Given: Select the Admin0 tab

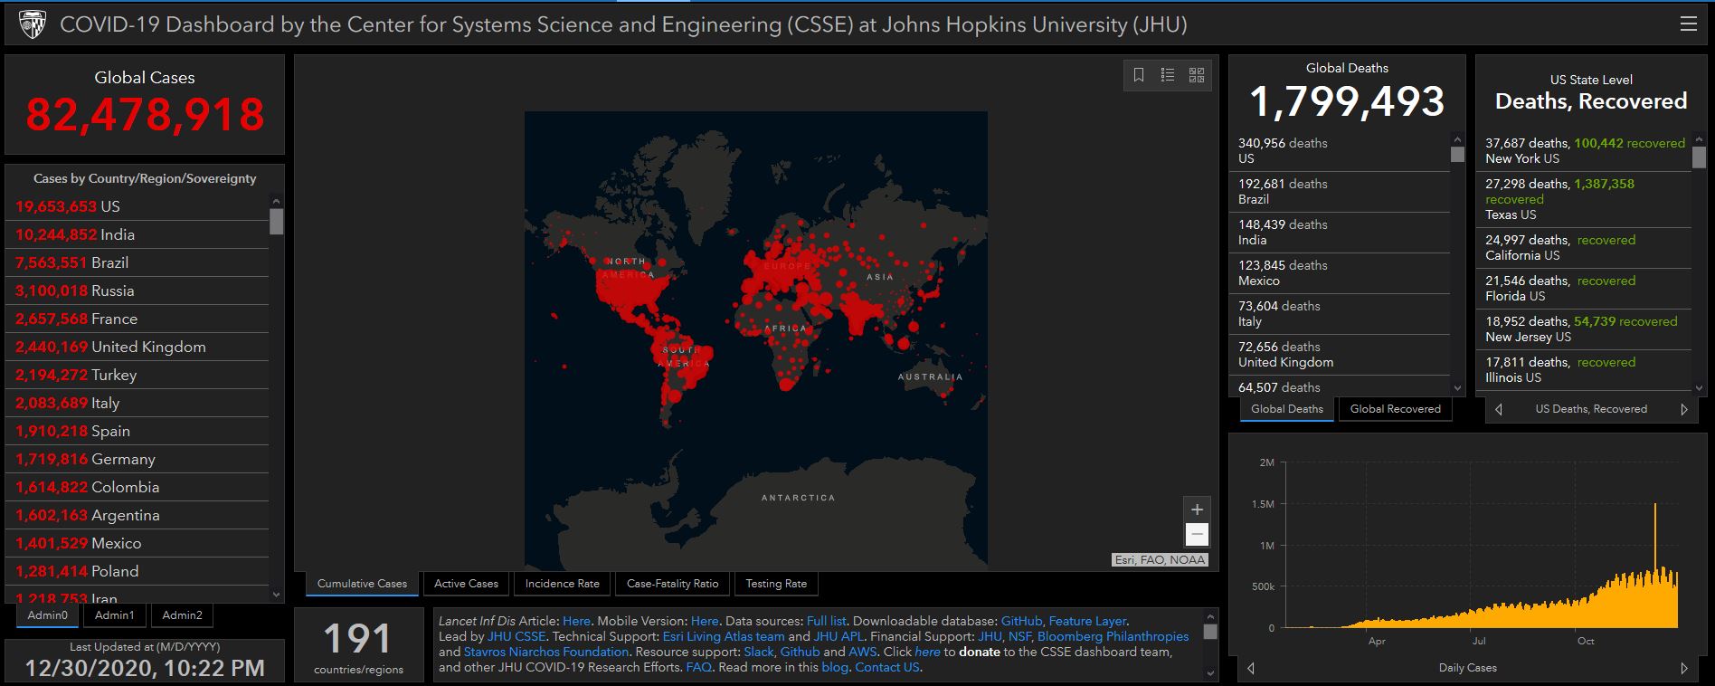Looking at the screenshot, I should (x=48, y=615).
